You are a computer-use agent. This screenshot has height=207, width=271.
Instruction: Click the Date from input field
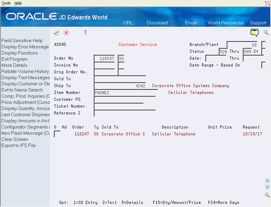(x=216, y=59)
